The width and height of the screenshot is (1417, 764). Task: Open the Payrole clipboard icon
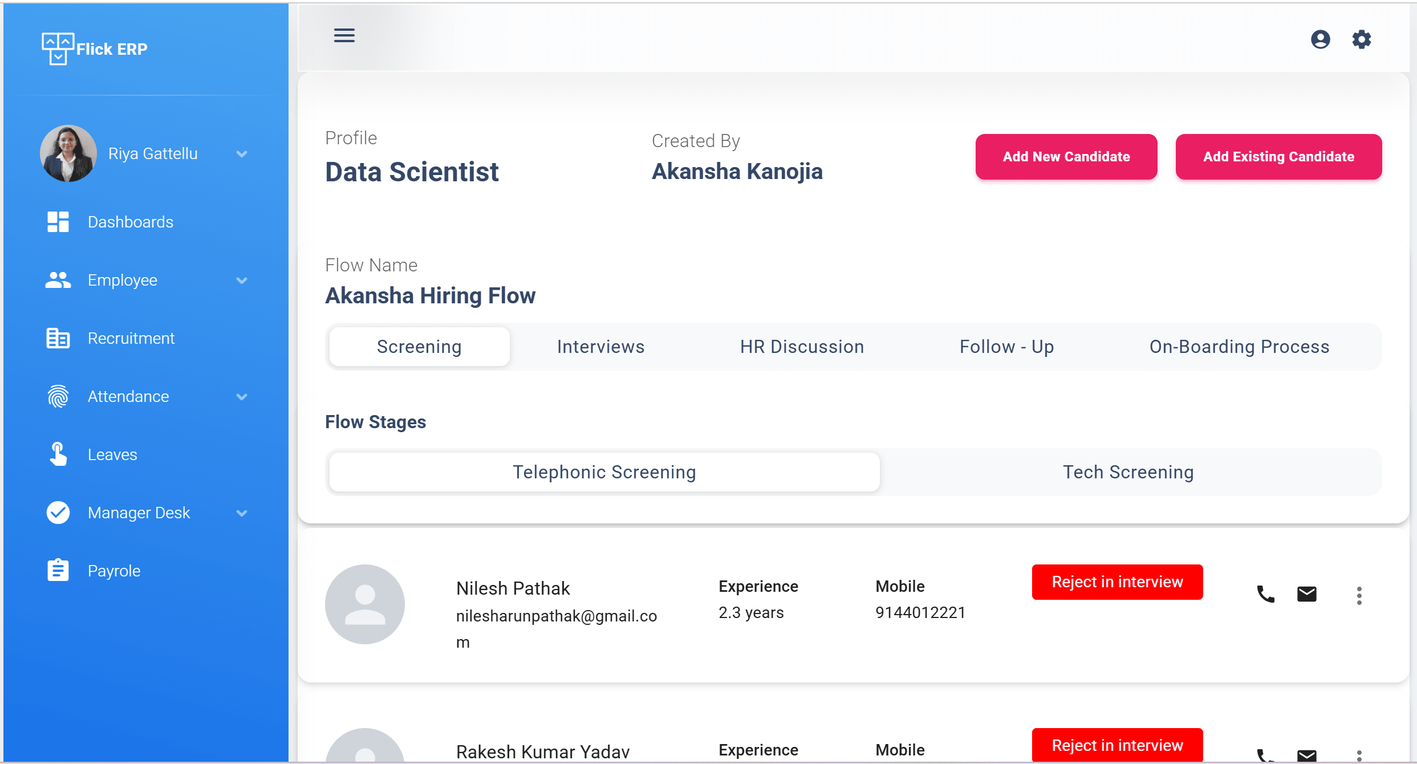(x=57, y=570)
